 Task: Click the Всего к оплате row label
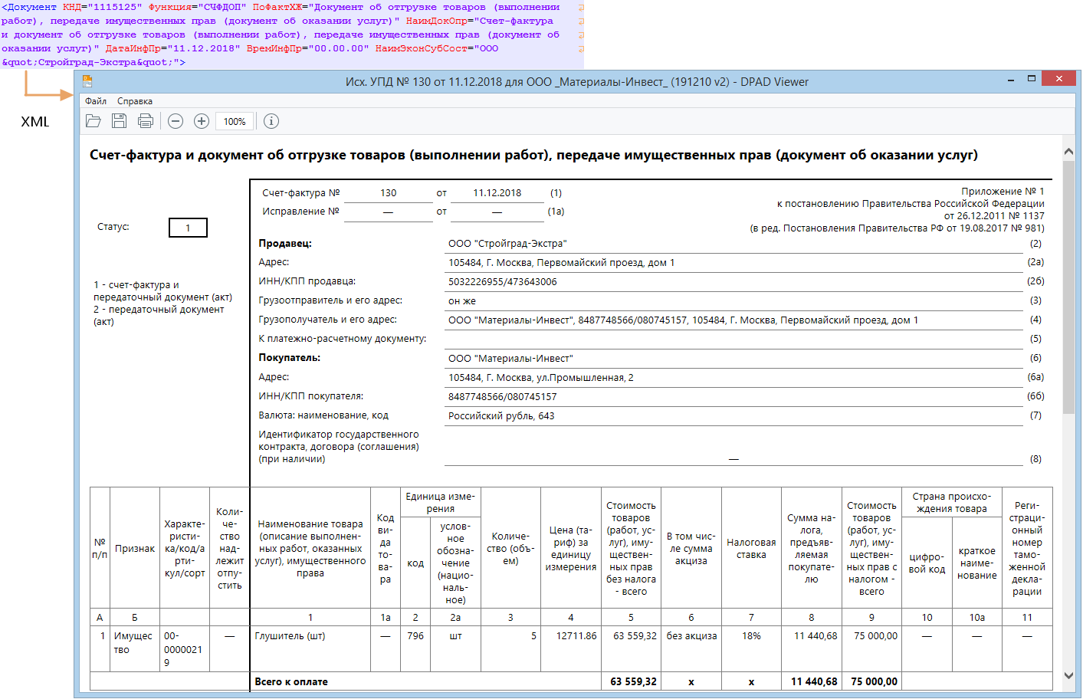[291, 682]
